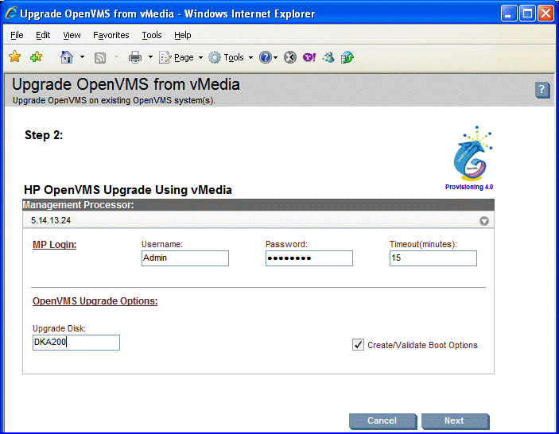
Task: Click the Print toolbar icon
Action: 135,57
